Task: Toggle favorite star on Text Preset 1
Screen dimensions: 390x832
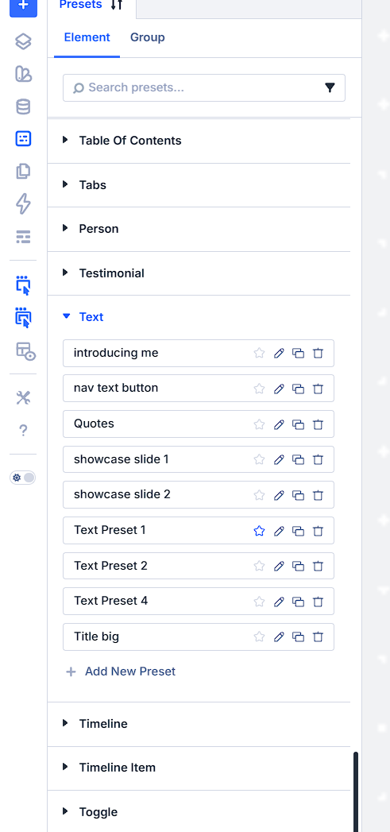Action: tap(259, 531)
